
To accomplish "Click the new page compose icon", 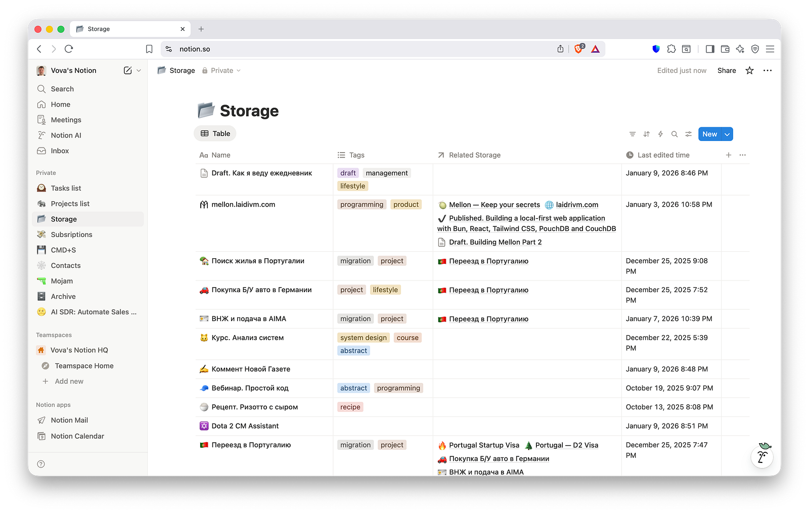I will point(127,71).
